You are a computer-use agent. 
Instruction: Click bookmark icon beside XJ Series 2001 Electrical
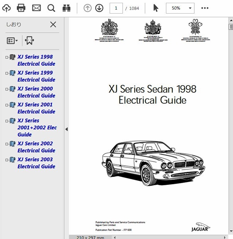point(12,105)
